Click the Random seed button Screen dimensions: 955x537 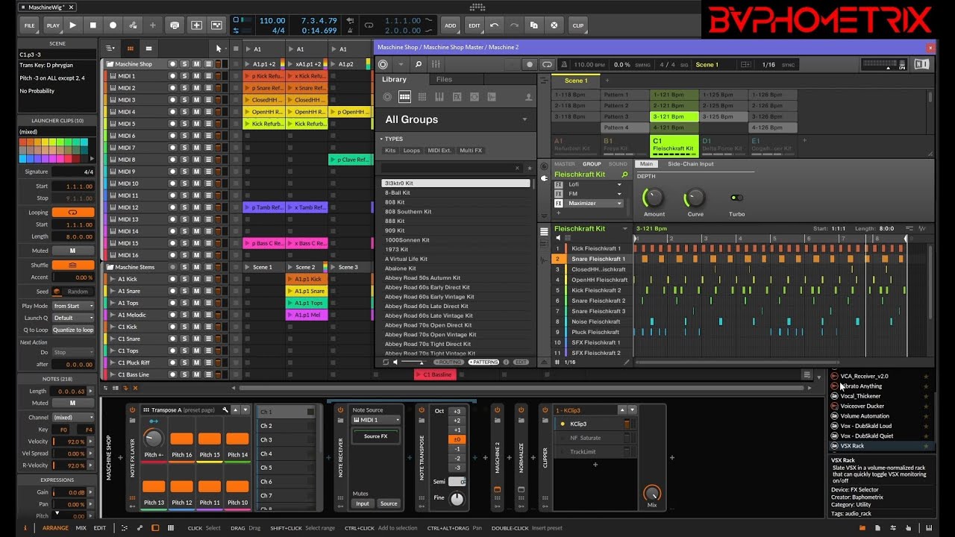[78, 292]
